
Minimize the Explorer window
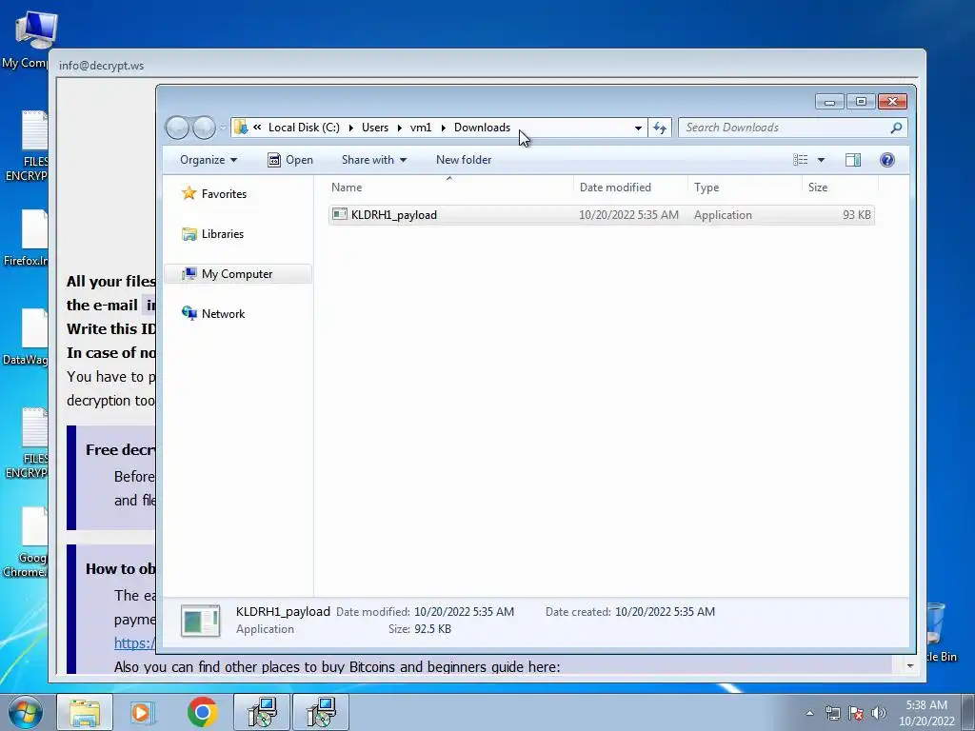point(829,101)
